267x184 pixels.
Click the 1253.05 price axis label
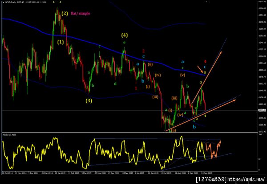[263, 36]
